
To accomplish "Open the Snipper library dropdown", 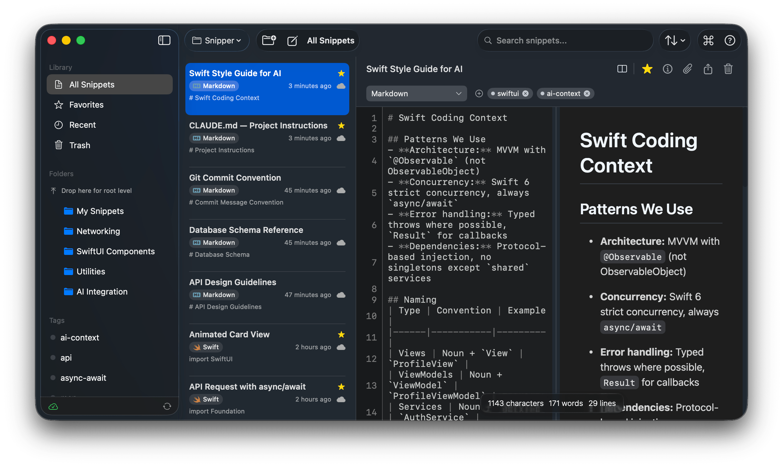I will (217, 40).
